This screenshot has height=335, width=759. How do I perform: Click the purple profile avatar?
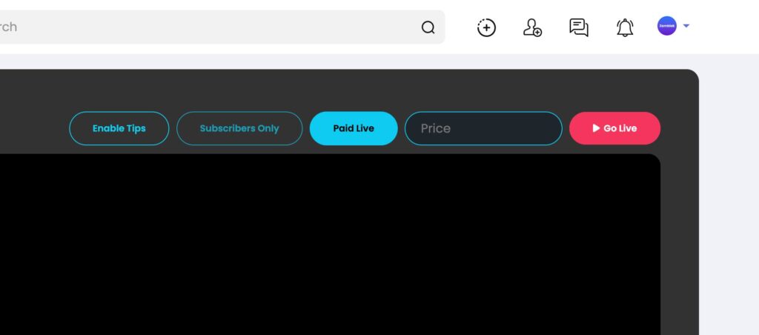[666, 26]
